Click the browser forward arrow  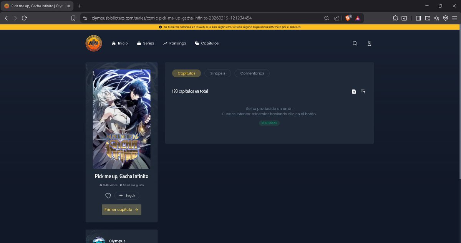[x=15, y=18]
